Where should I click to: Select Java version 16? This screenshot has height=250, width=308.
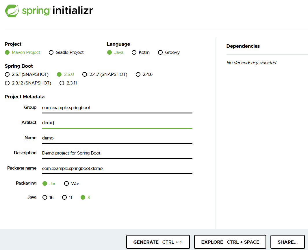pos(48,197)
